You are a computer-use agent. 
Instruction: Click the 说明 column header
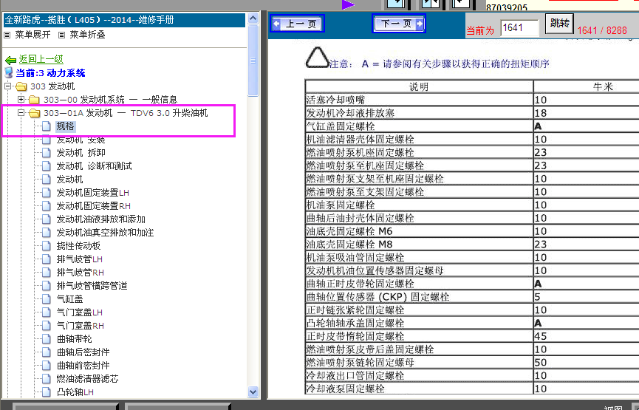pyautogui.click(x=419, y=87)
